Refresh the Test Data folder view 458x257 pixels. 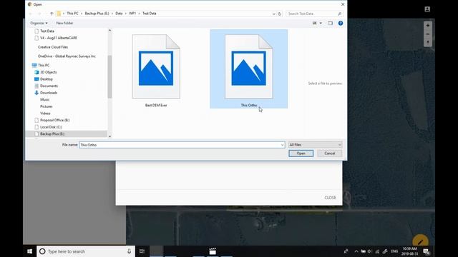pos(280,14)
